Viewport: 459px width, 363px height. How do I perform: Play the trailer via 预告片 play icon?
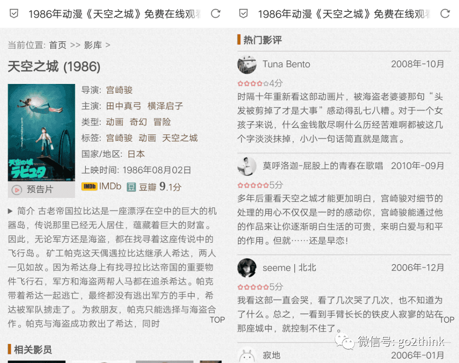17,190
